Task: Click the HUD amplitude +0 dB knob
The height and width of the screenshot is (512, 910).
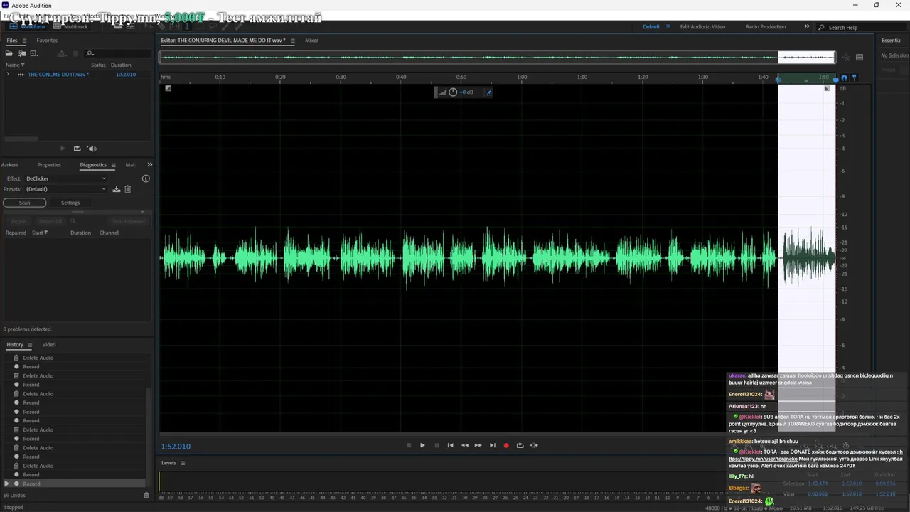Action: pos(453,92)
